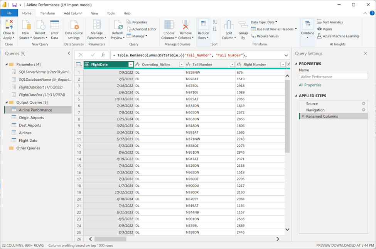The height and width of the screenshot is (249, 376).
Task: Open New Source icon
Action: tap(26, 25)
